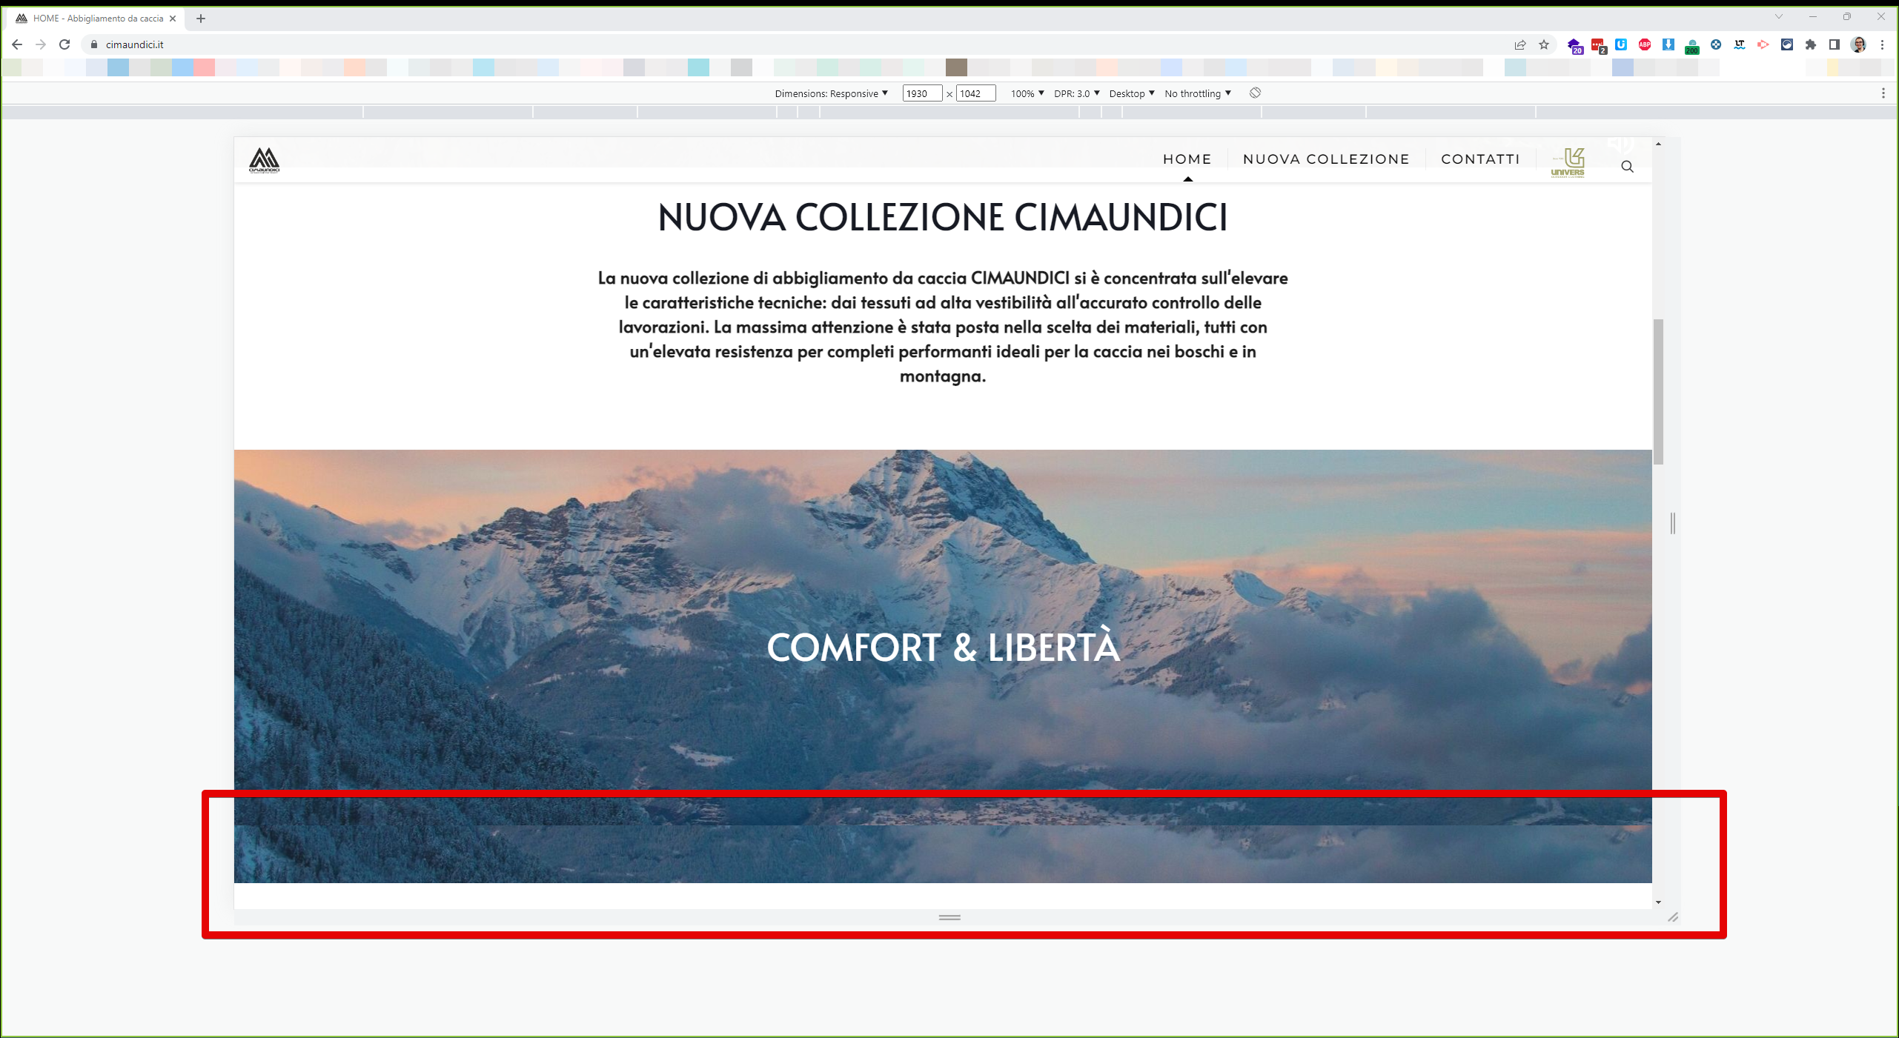Share this page using the share icon

click(1520, 44)
